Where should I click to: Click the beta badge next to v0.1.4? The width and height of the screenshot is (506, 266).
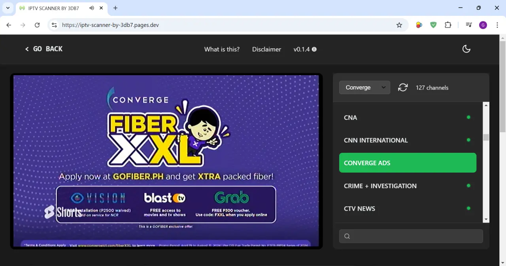314,49
